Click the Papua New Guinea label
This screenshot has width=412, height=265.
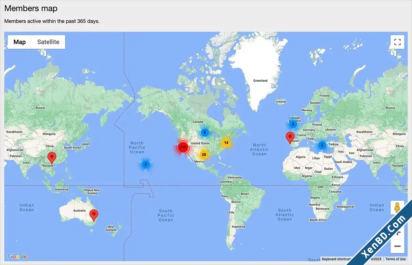(x=92, y=192)
